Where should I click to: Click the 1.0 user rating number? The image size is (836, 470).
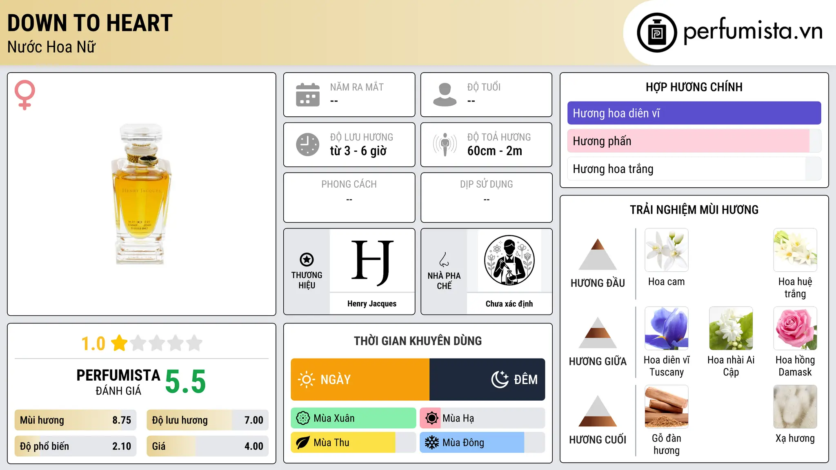[x=93, y=344]
